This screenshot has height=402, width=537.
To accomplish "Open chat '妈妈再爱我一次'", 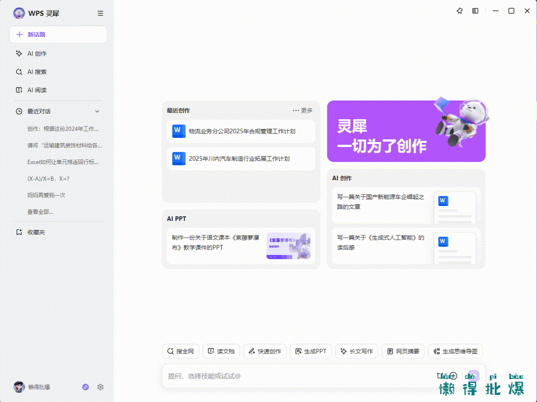I will 46,195.
